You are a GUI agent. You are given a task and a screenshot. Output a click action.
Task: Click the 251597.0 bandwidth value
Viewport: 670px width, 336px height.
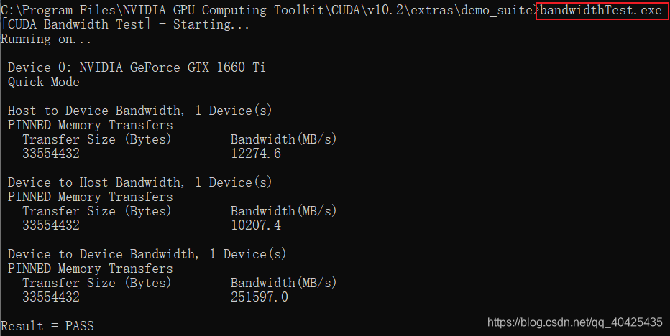[260, 297]
